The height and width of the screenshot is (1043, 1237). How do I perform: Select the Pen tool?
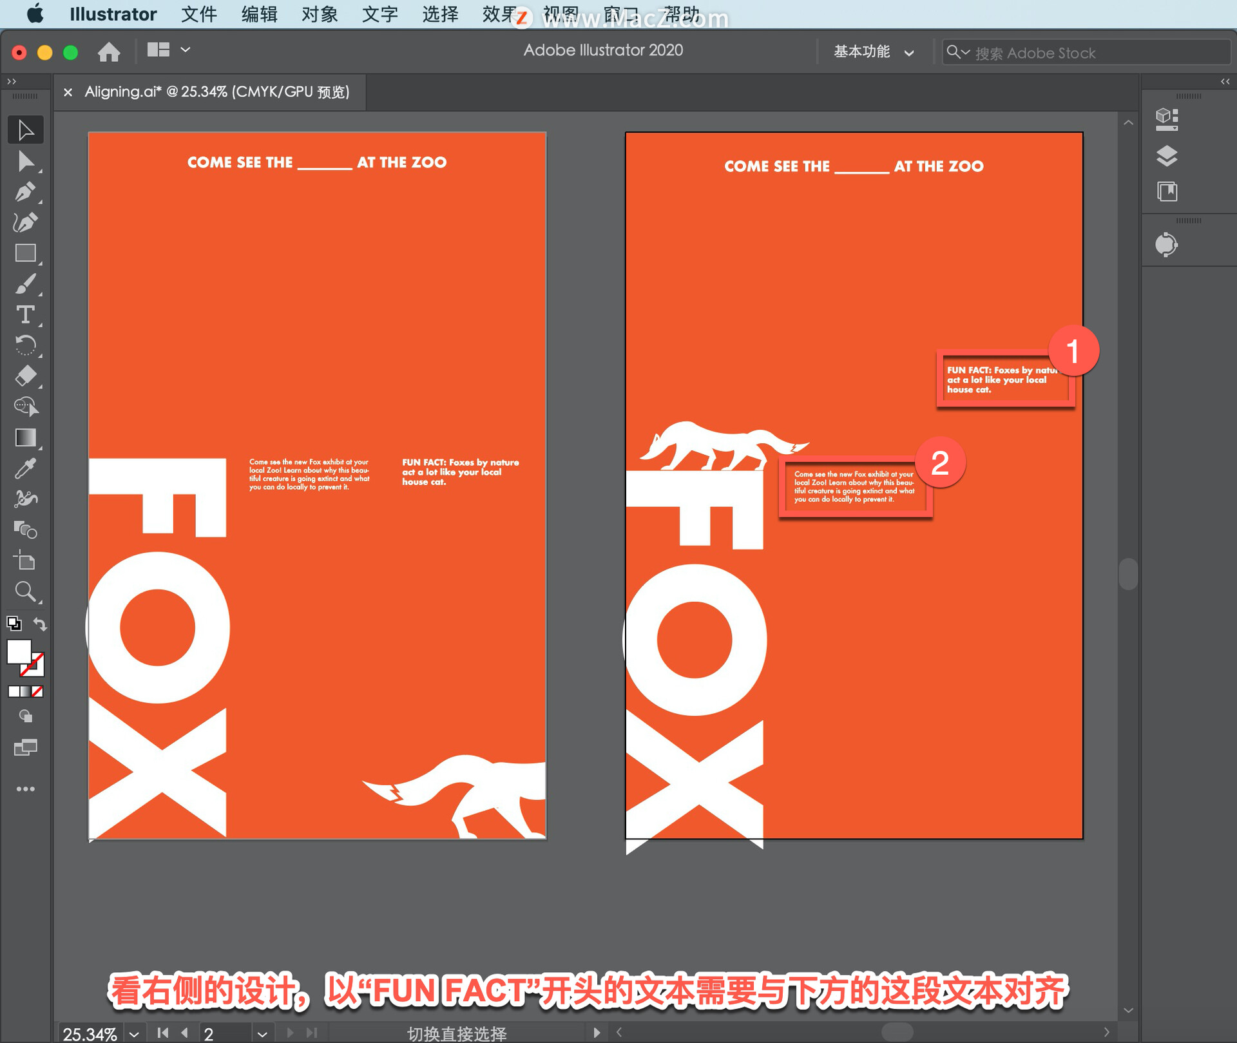[x=26, y=192]
